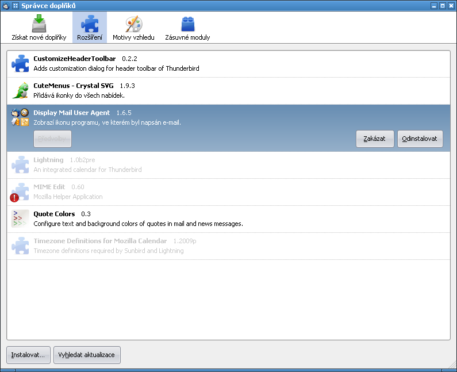Viewport: 457px width, 372px height.
Task: Click the CuteMenus green parrot icon
Action: [x=20, y=90]
